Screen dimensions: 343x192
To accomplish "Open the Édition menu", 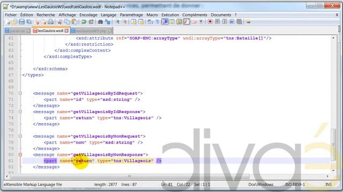I will point(27,15).
